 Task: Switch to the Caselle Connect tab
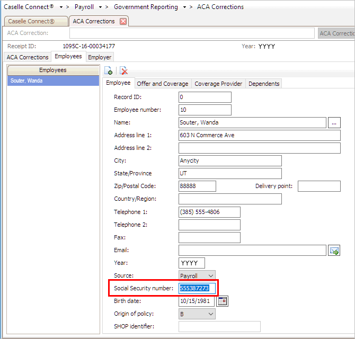(x=35, y=22)
